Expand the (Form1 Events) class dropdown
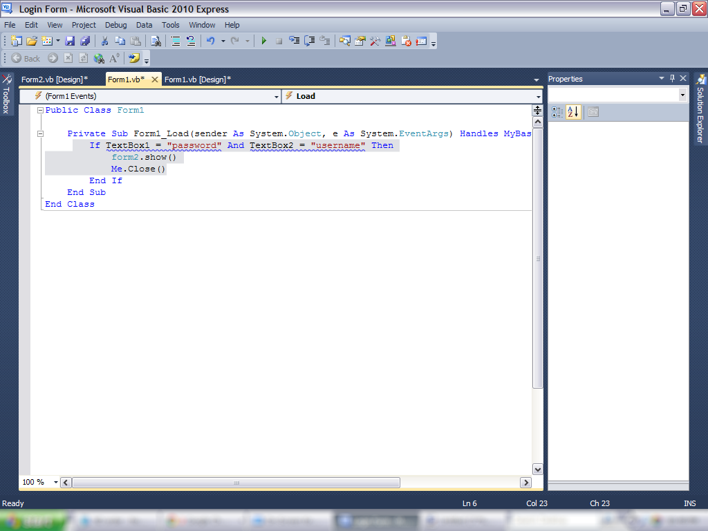The height and width of the screenshot is (531, 708). coord(277,97)
